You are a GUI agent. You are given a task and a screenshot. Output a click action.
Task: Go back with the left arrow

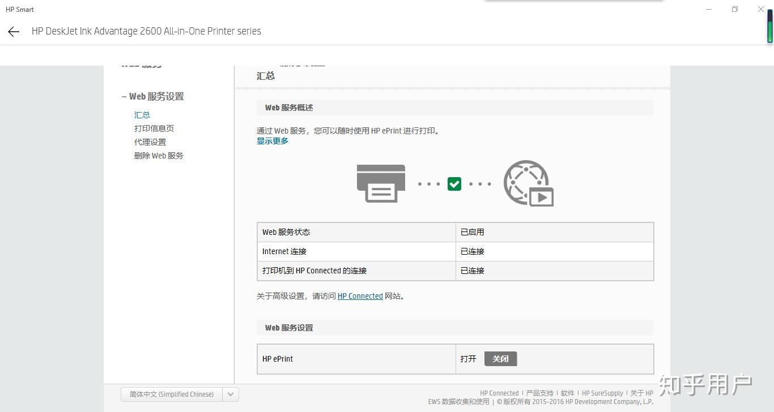(14, 32)
